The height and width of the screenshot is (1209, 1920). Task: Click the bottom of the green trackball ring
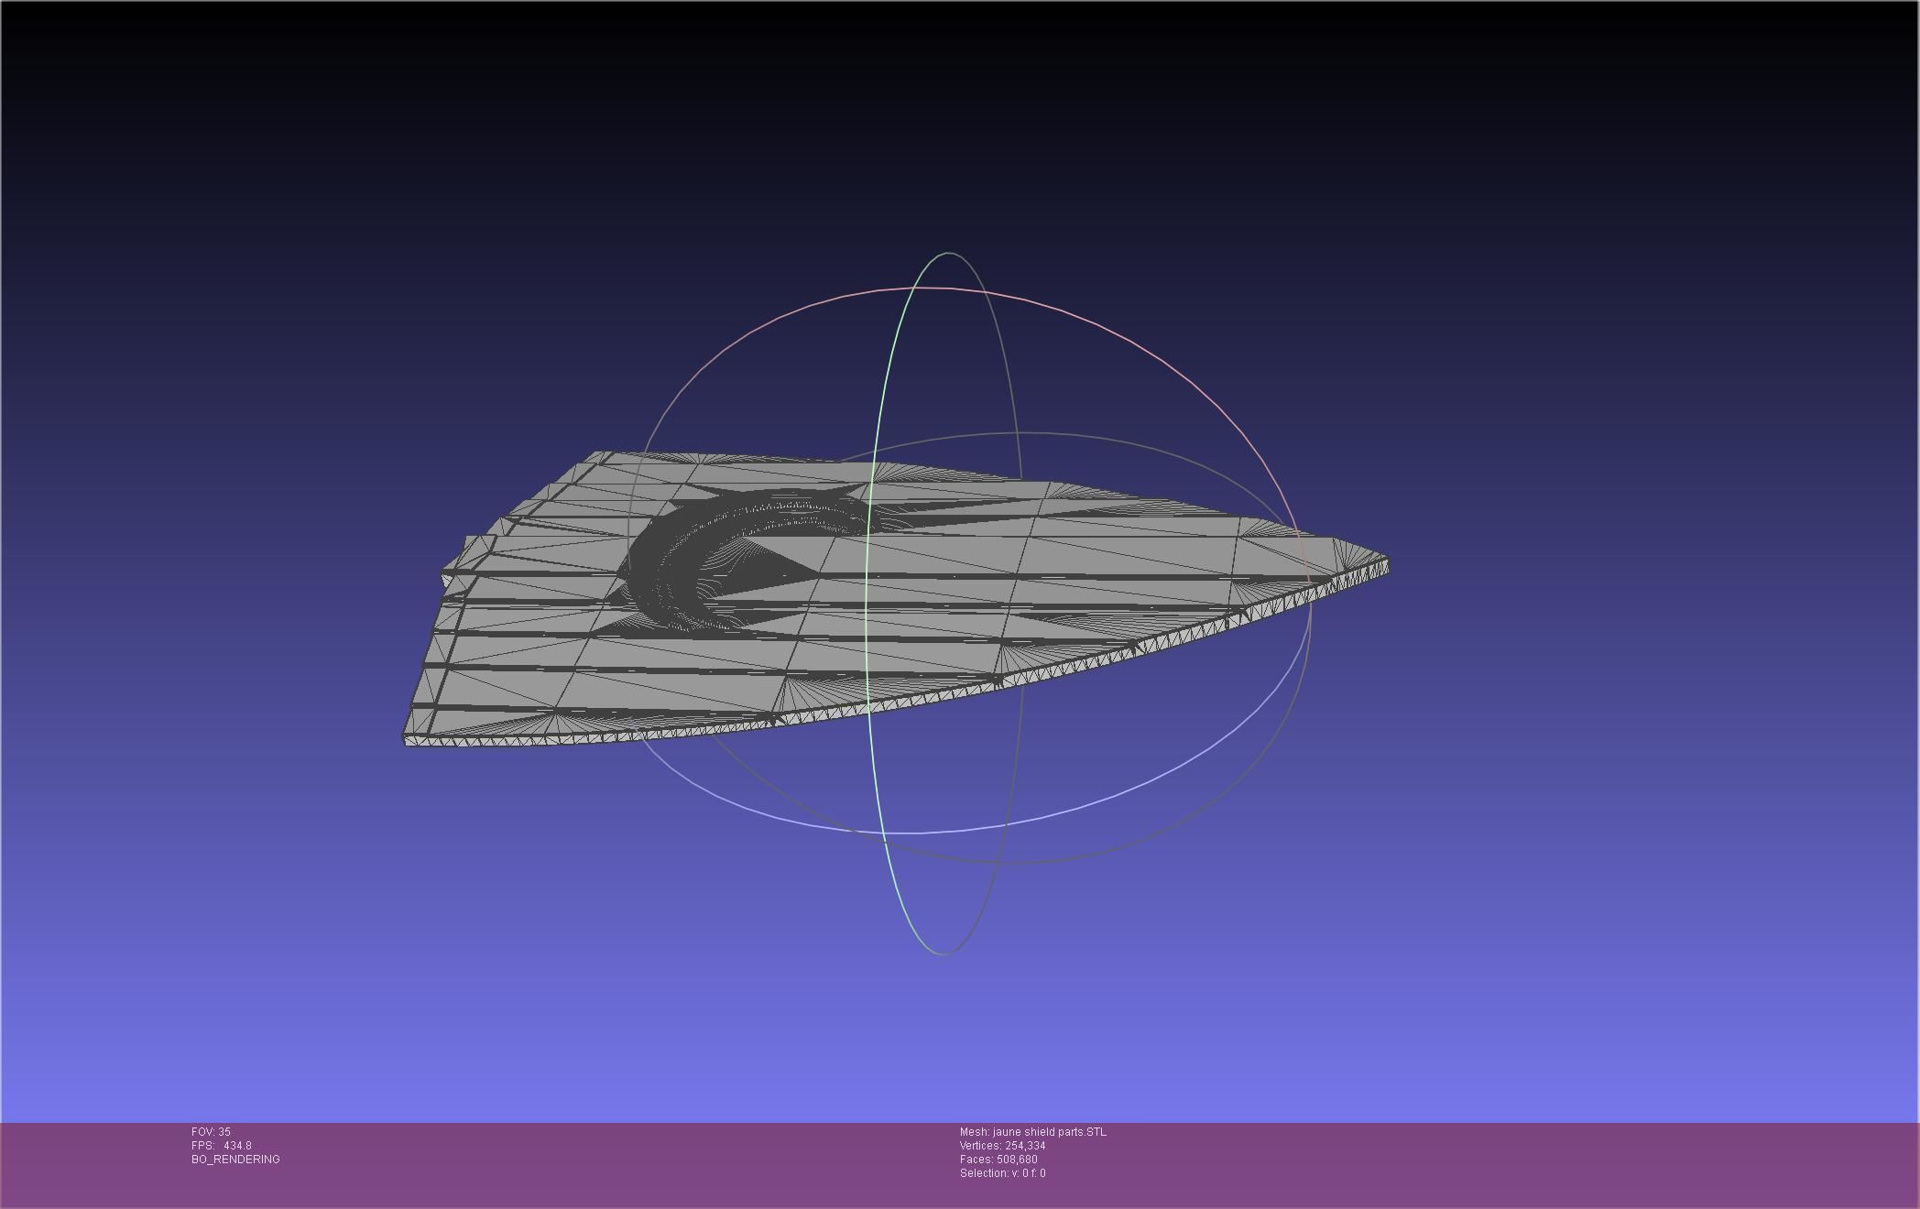pyautogui.click(x=944, y=953)
